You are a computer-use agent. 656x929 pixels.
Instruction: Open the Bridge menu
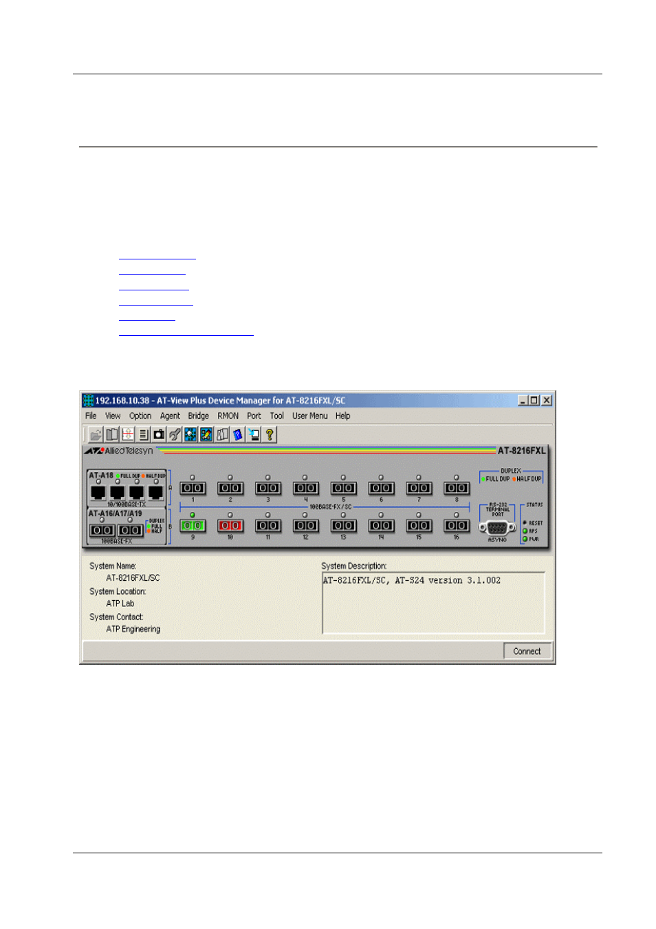click(198, 416)
